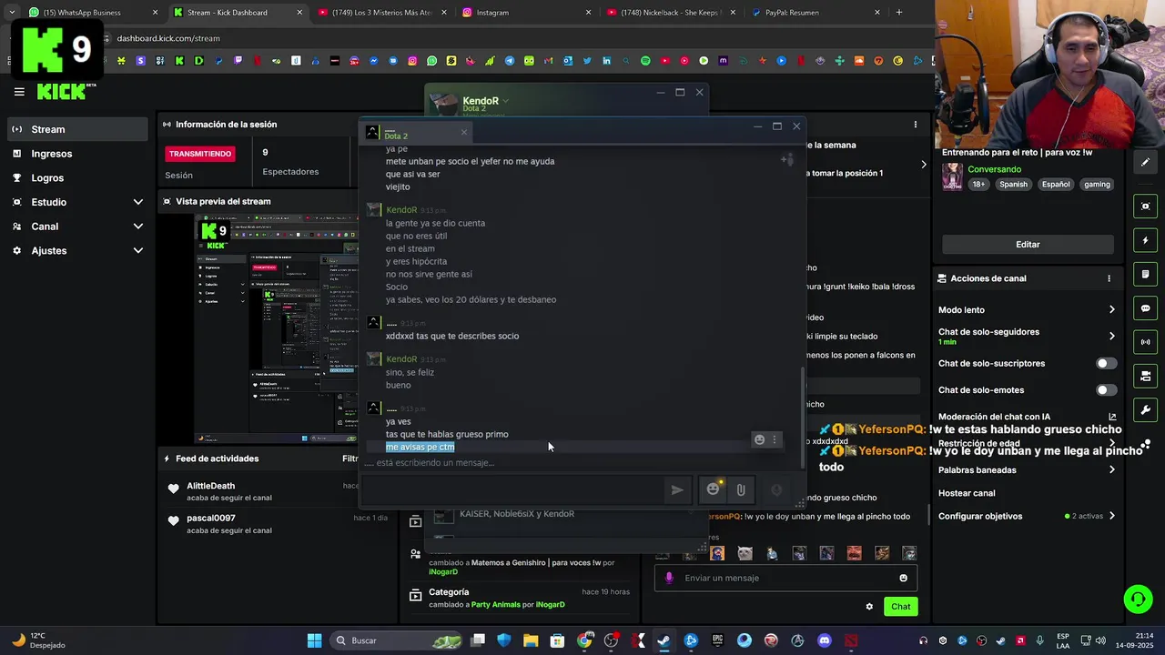Click inside Enviar un mensaje chat field

[785, 578]
